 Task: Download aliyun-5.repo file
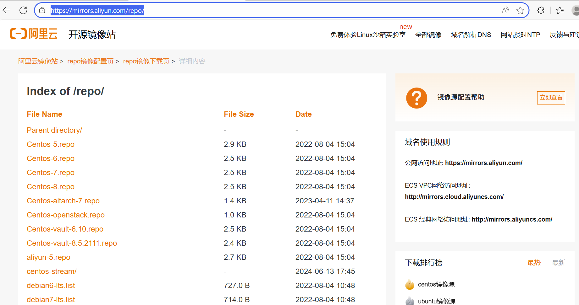(x=48, y=257)
